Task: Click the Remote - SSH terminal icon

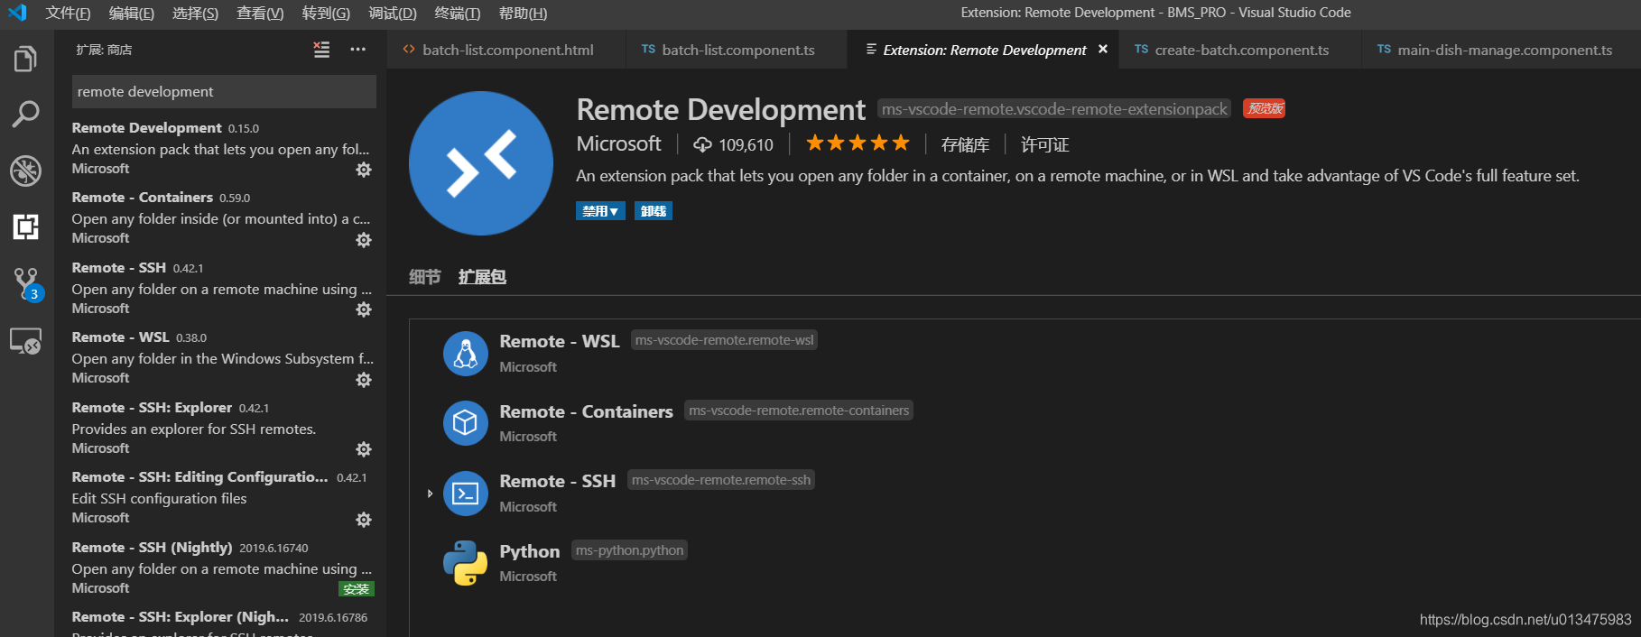Action: tap(466, 494)
